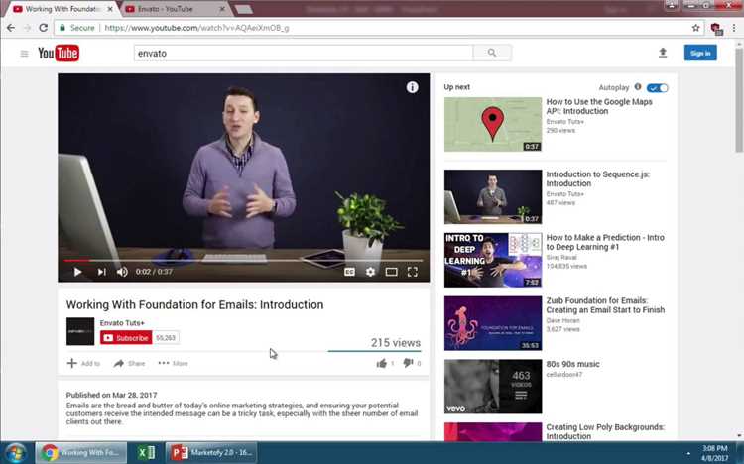
Task: Open Excel from the taskbar
Action: [146, 453]
